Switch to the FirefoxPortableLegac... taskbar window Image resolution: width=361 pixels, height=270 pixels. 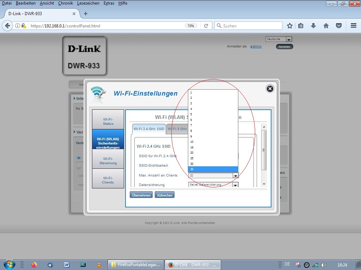click(136, 265)
